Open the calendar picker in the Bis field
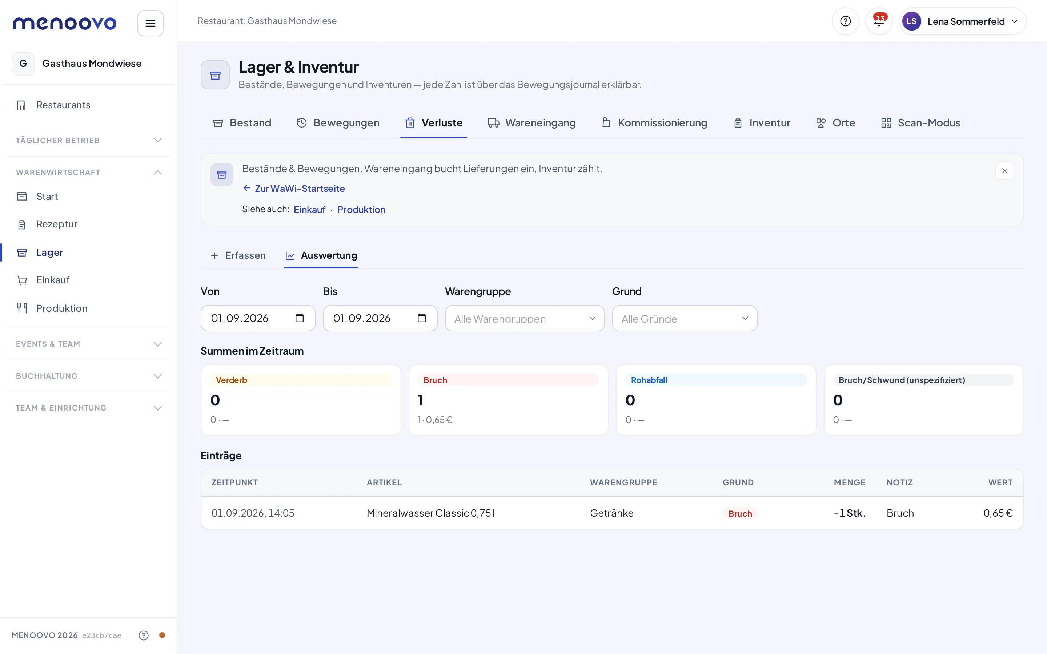 pyautogui.click(x=421, y=318)
